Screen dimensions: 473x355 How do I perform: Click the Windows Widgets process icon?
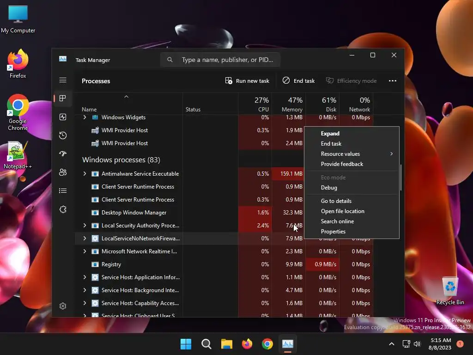coord(95,117)
